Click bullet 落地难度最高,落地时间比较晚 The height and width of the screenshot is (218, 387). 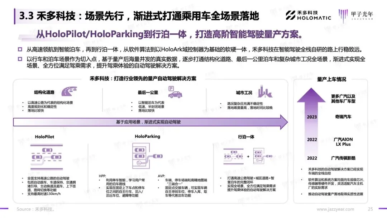click(250, 108)
